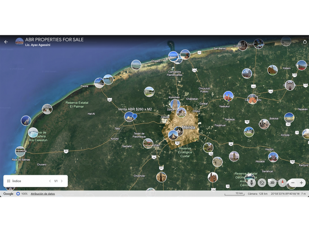Go to previous slide chevron
This screenshot has width=309, height=232.
tap(50, 181)
